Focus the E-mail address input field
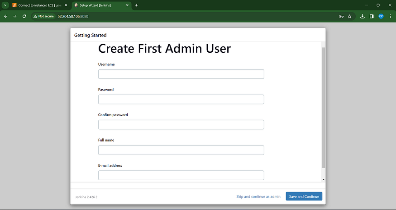The height and width of the screenshot is (210, 396). [x=181, y=175]
